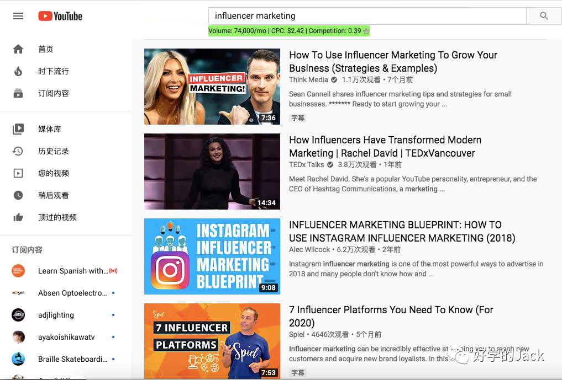The width and height of the screenshot is (562, 380).
Task: Click new-content dot beside ayakoishikawatv
Action: click(113, 337)
